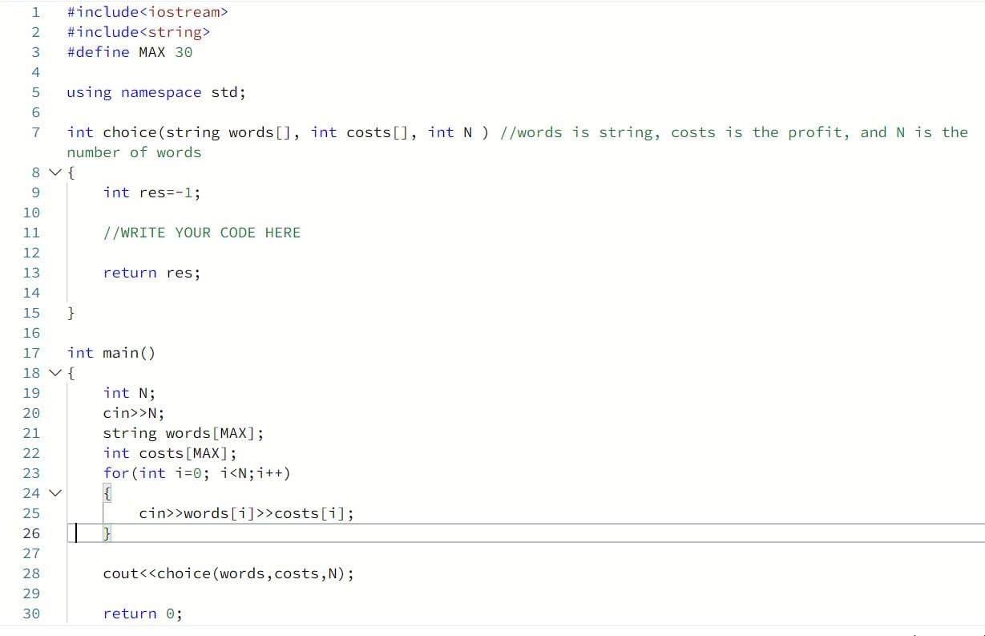The height and width of the screenshot is (636, 985).
Task: Collapse the for loop fold chevron at line 24
Action: click(54, 493)
